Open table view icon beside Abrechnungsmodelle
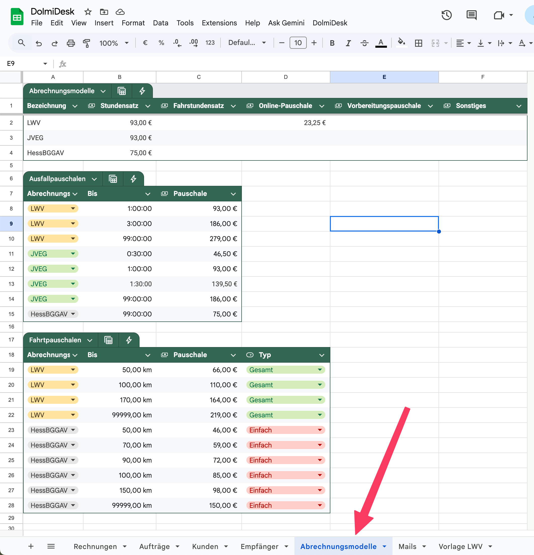The height and width of the screenshot is (555, 534). (122, 91)
